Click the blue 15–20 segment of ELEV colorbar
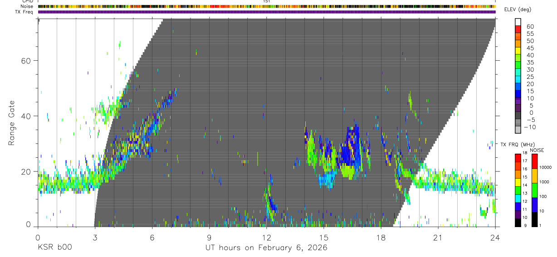557x257 pixels. click(x=518, y=87)
